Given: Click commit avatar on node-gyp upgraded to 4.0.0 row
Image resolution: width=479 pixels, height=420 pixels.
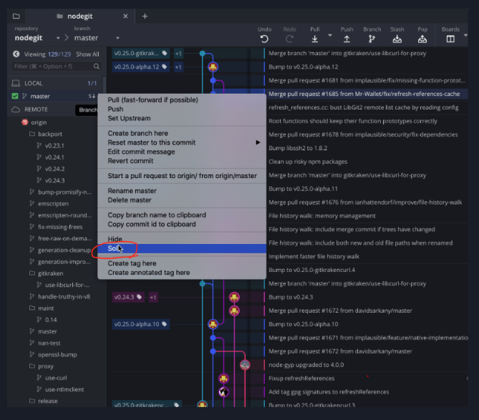Looking at the screenshot, I should pos(245,365).
